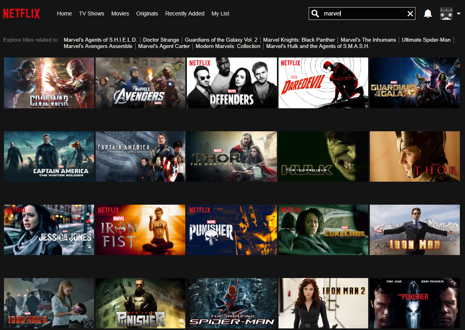Open the Captain America Civil War thumbnail

tap(49, 83)
